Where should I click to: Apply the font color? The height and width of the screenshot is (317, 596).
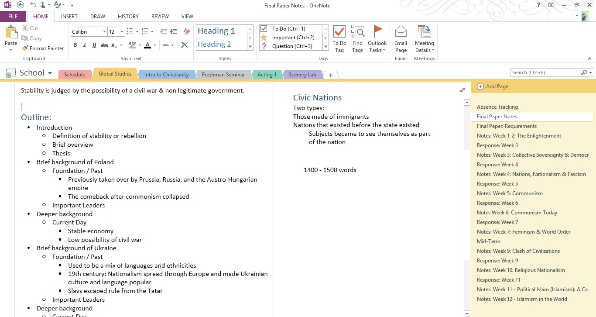point(147,45)
